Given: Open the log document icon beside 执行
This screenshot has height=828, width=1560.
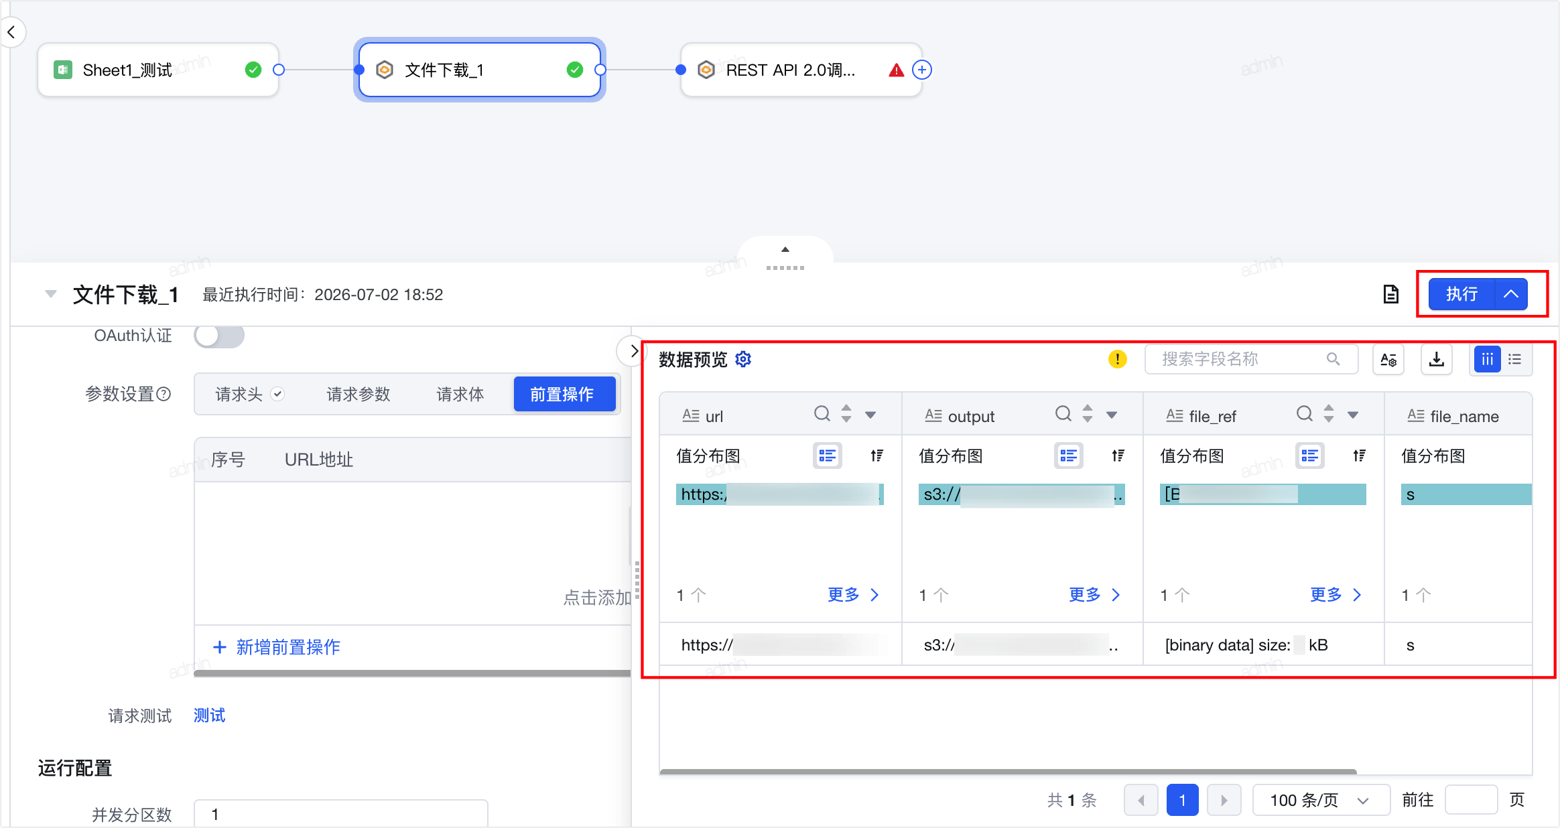Looking at the screenshot, I should click(1391, 294).
